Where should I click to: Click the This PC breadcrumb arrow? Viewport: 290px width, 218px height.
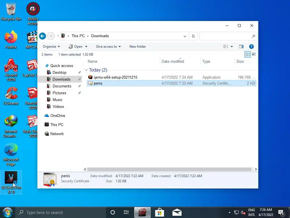88,36
